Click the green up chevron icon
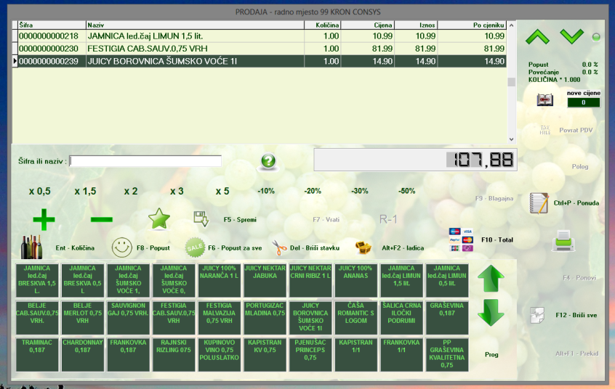Viewport: 615px width, 389px height. [537, 37]
